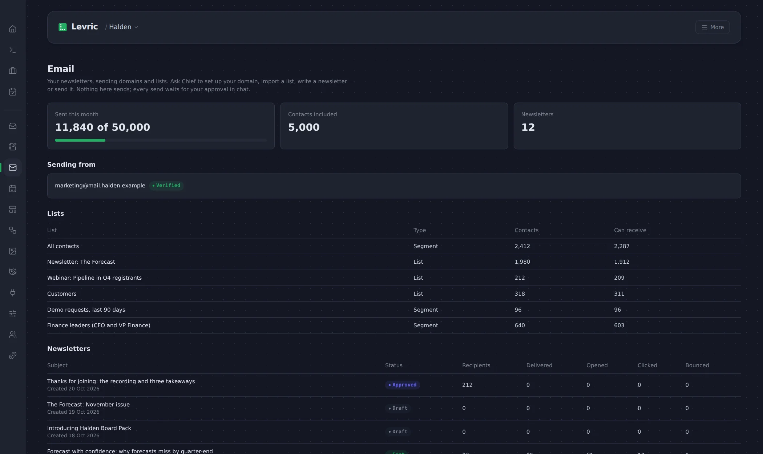
Task: Open Newsletter: The Forecast list row
Action: pos(394,262)
